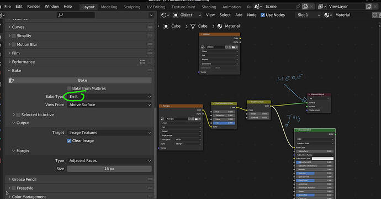Open the File menu
Viewport: 381px width, 199px height.
[8, 7]
